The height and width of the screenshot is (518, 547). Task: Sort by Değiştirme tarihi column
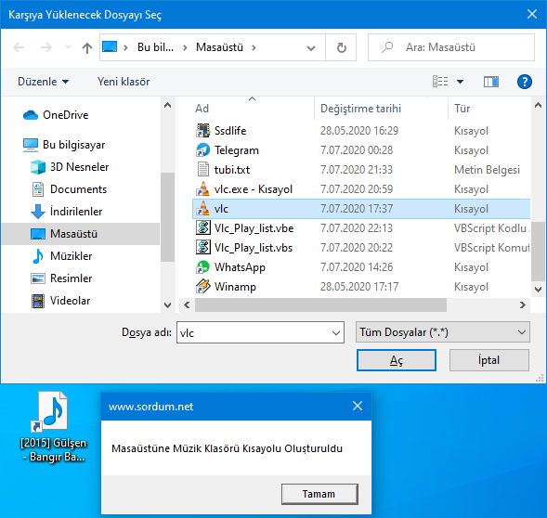(360, 109)
